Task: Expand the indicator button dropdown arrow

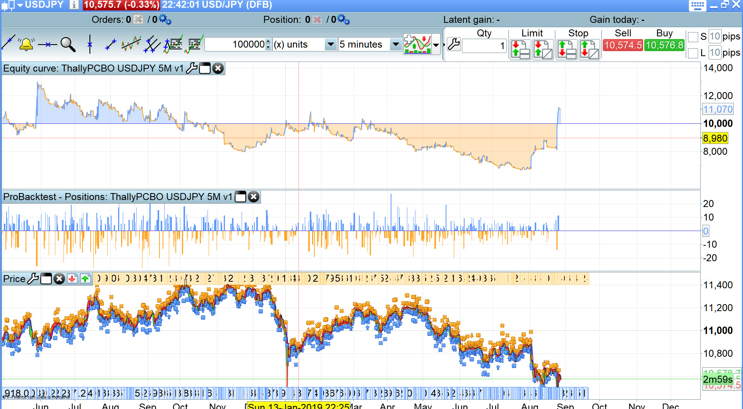Action: click(436, 44)
